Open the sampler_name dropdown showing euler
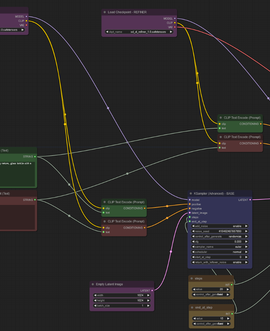 point(219,247)
